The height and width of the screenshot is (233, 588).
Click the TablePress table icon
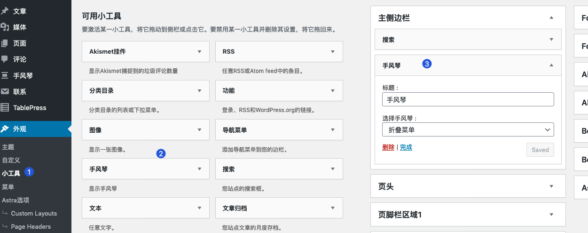pos(5,108)
